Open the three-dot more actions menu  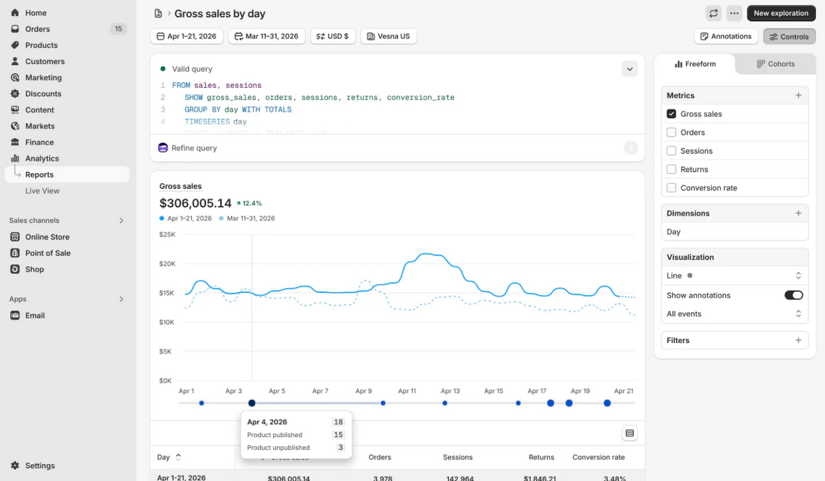click(x=734, y=13)
